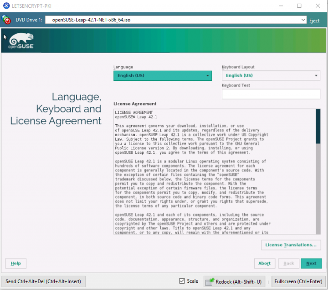Image resolution: width=328 pixels, height=290 pixels.
Task: Toggle the Scale checkbox
Action: tap(182, 281)
